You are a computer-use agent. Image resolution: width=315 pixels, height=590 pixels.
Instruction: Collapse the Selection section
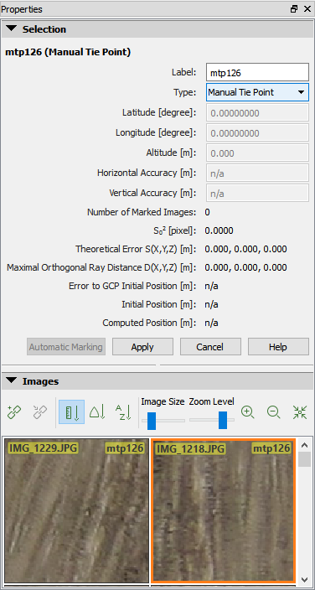point(12,28)
